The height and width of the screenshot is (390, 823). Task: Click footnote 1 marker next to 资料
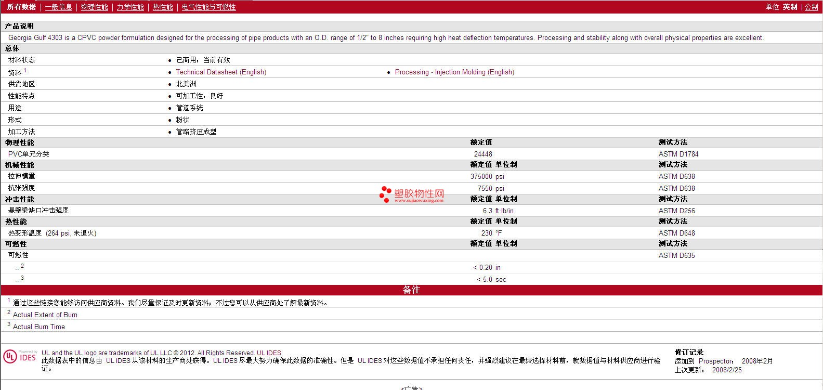(x=25, y=70)
